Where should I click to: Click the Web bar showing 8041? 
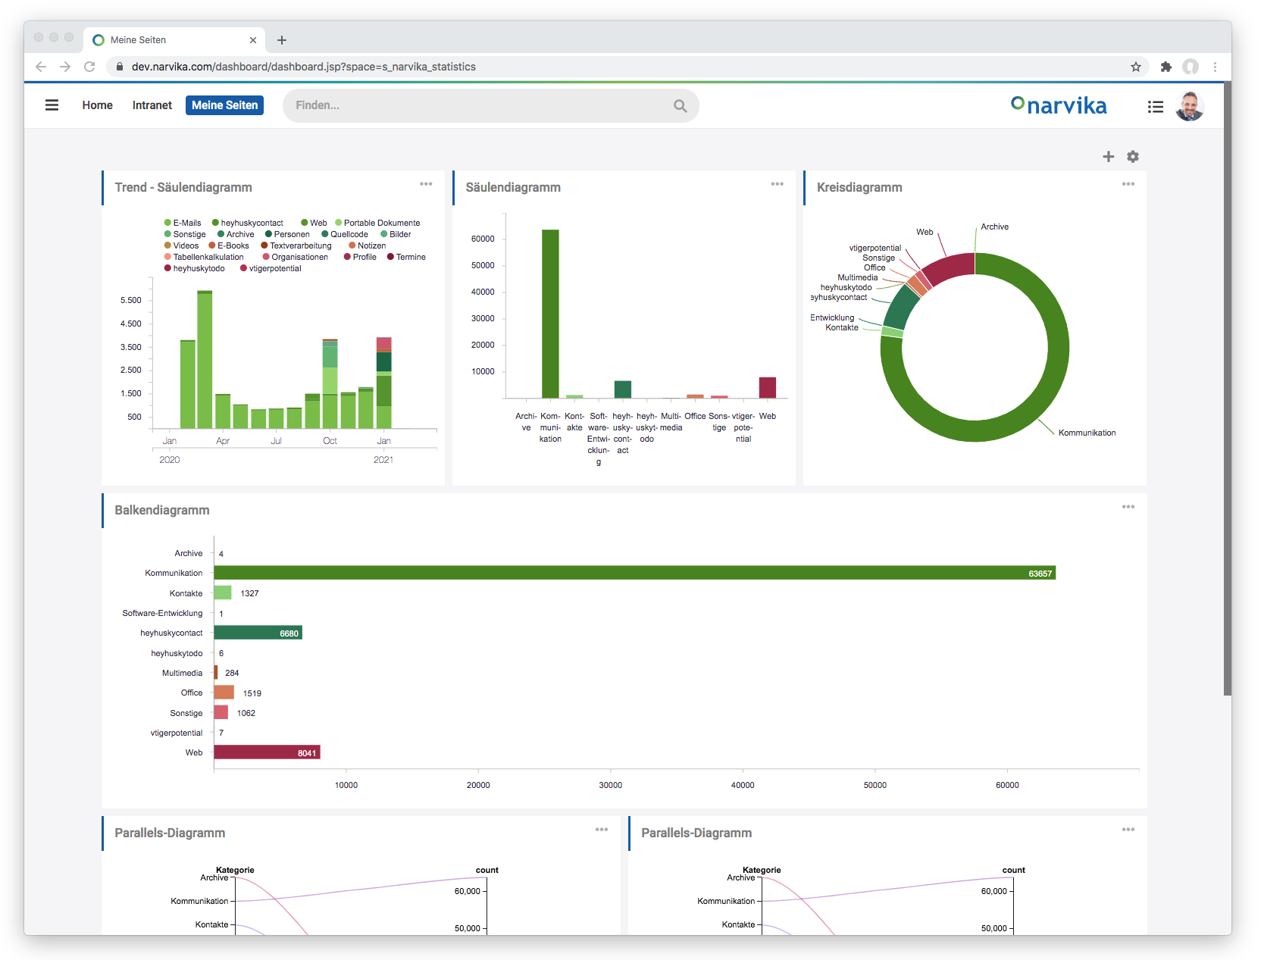pyautogui.click(x=267, y=752)
